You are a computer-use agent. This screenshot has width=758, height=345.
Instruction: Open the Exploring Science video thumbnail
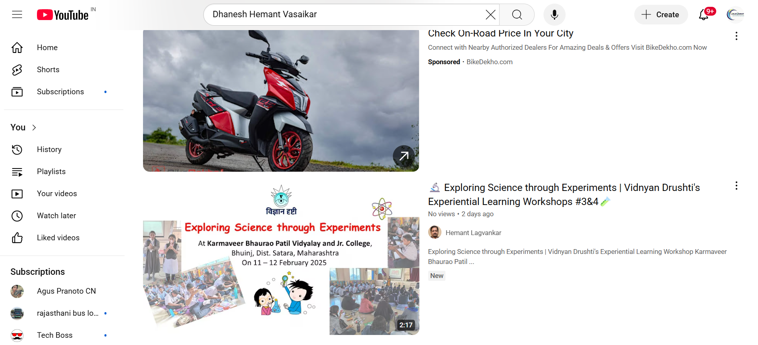[x=281, y=258]
